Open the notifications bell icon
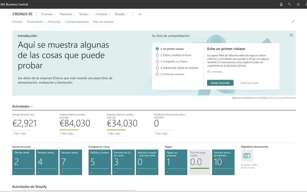307x192 pixels. point(298,4)
